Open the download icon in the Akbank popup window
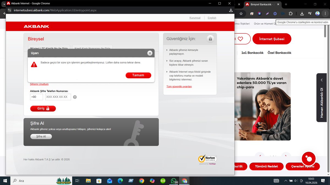Screen dimensions: 330x185 (231, 10)
